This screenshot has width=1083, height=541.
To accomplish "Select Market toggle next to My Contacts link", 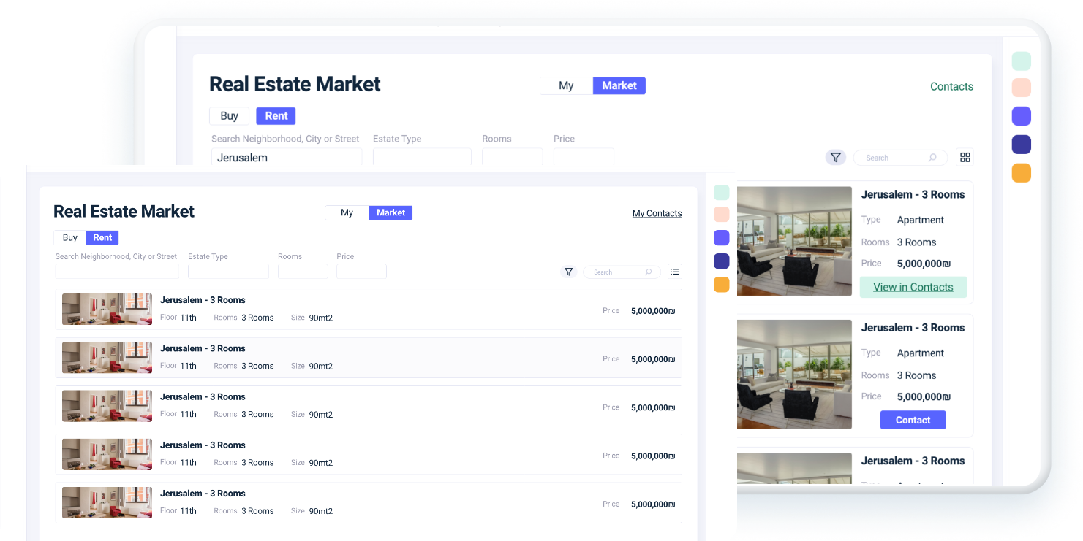I will [x=390, y=212].
